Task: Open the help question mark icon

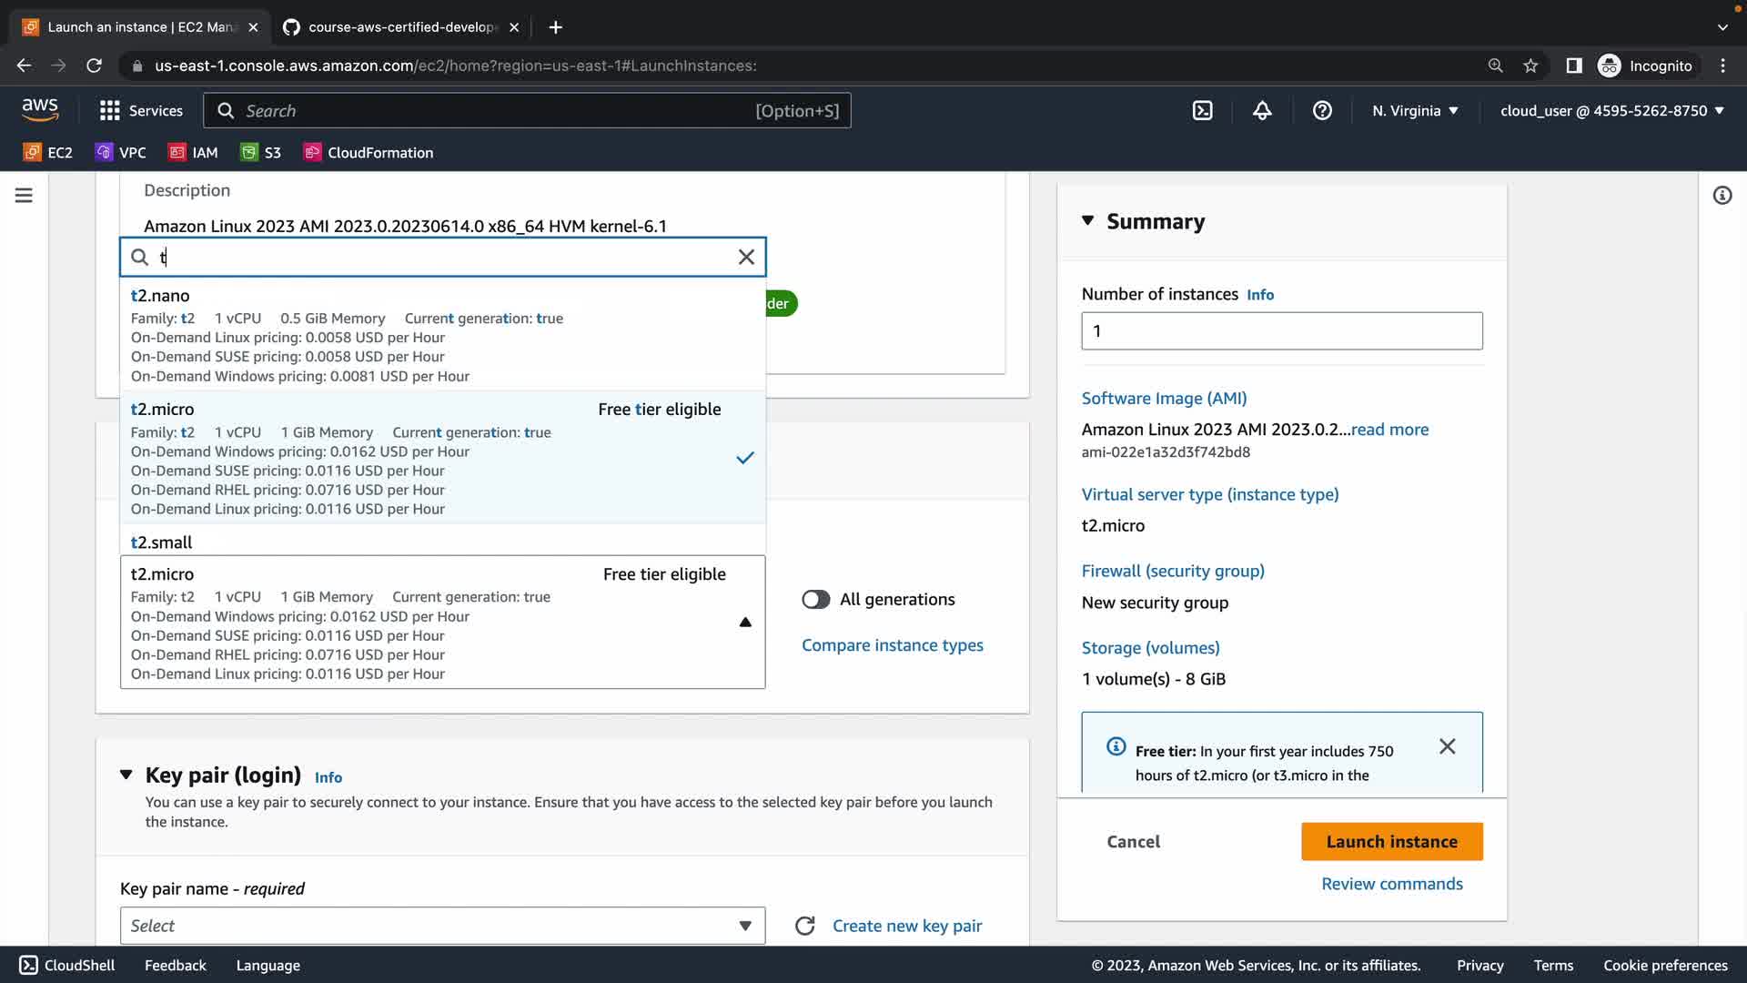Action: click(1322, 111)
